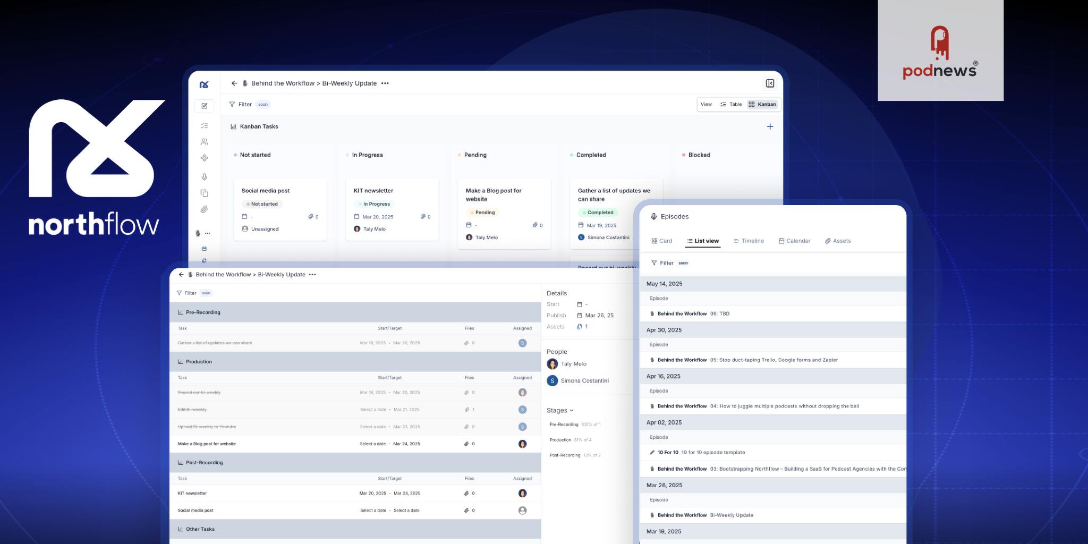Collapse the Pre-Recording task group
This screenshot has width=1088, height=544.
click(202, 312)
